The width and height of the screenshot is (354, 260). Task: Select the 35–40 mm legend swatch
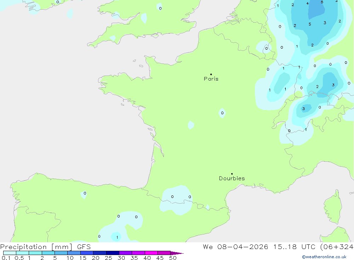(x=138, y=253)
